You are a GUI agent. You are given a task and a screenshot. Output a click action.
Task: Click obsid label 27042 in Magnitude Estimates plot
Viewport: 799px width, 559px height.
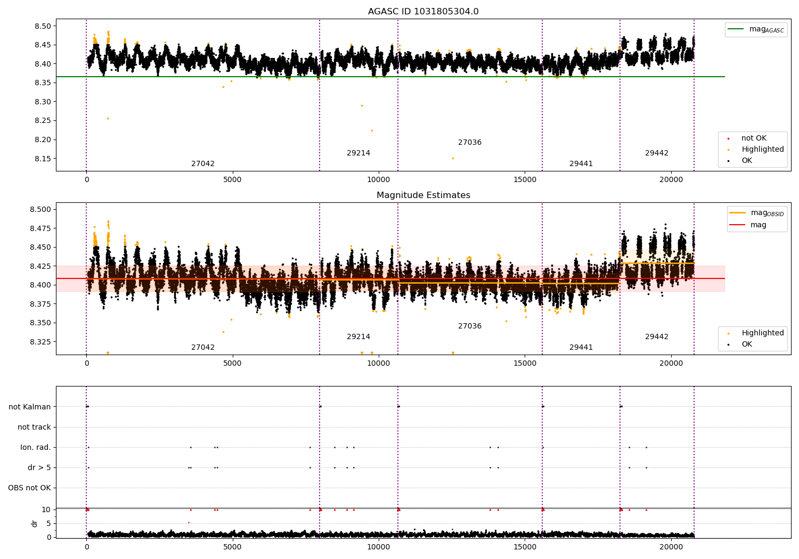tap(203, 348)
